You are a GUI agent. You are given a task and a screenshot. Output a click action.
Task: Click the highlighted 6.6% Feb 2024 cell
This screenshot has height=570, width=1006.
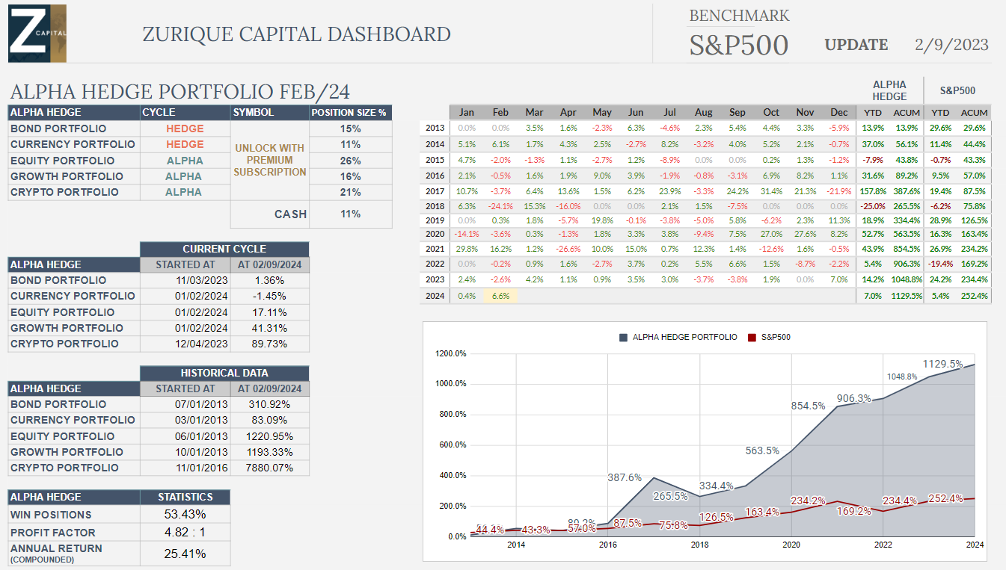[x=500, y=296]
